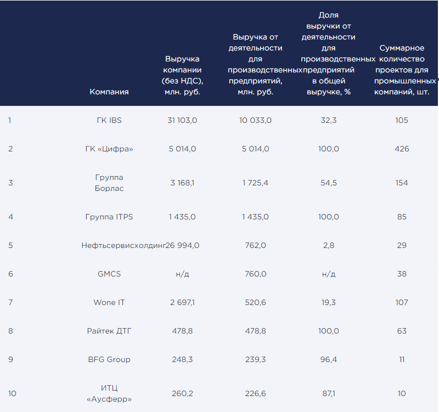This screenshot has width=439, height=412.
Task: Select the company name 'ИТЦ «Аусферр»'
Action: click(x=109, y=393)
